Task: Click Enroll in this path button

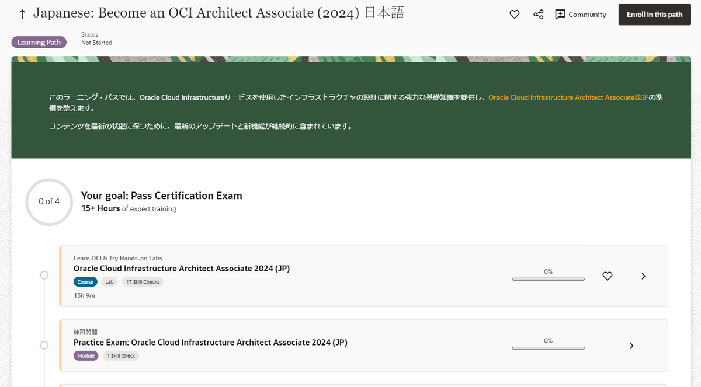Action: tap(654, 15)
